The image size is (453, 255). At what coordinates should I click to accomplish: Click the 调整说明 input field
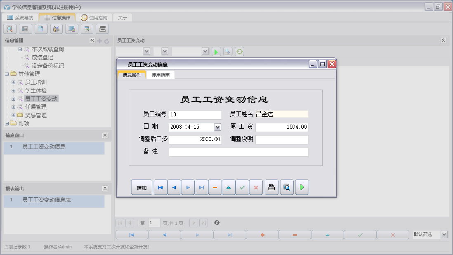click(x=282, y=140)
